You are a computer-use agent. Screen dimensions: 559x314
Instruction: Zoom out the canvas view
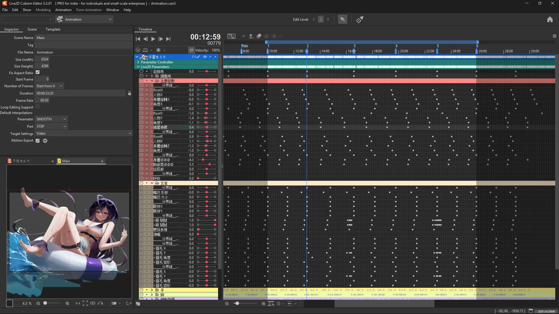click(38, 303)
